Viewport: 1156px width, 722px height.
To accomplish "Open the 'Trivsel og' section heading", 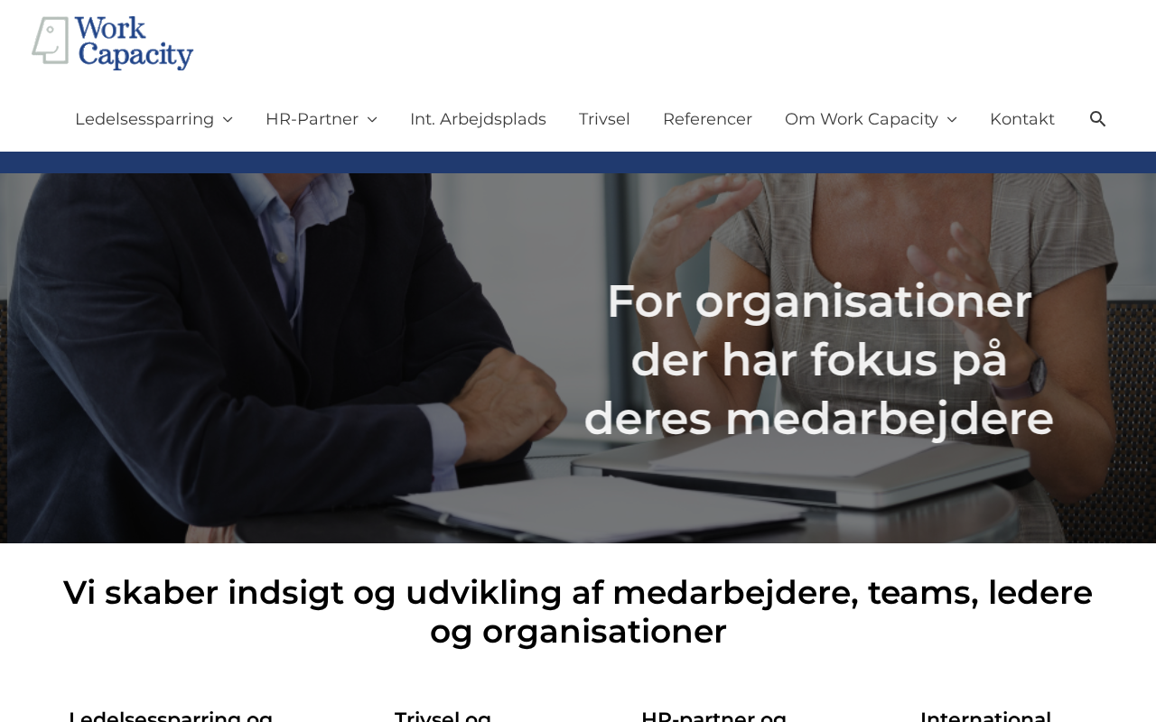I will pyautogui.click(x=443, y=716).
